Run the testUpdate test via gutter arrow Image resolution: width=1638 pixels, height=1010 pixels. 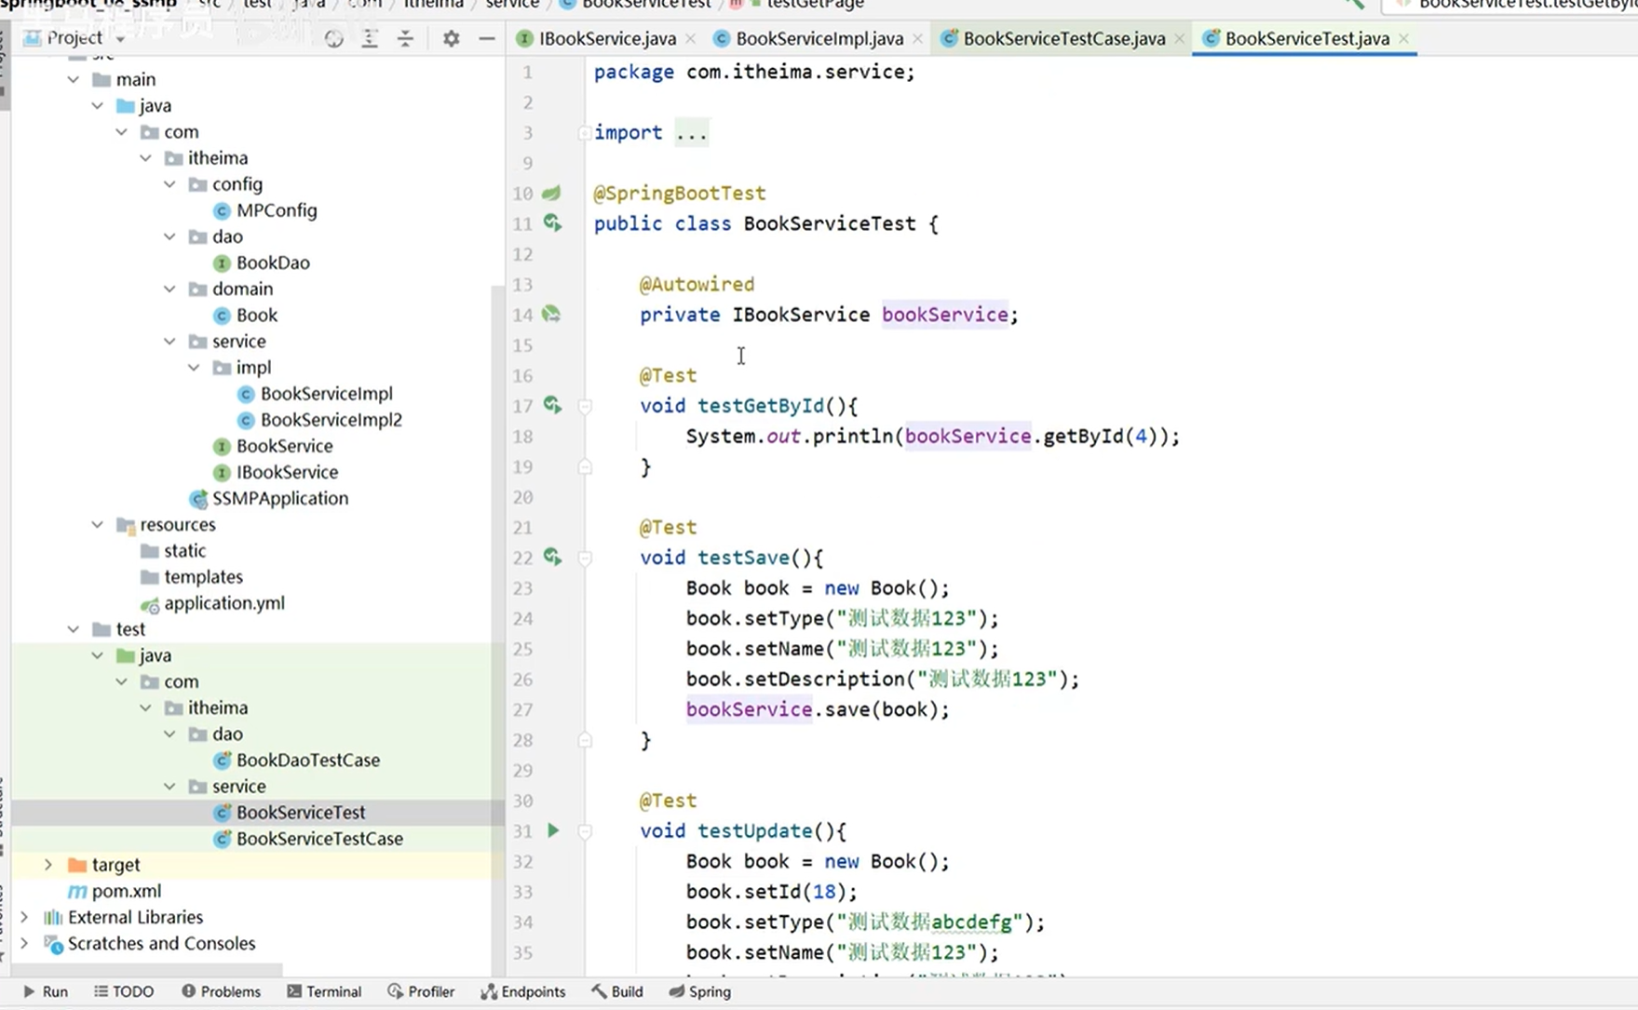coord(553,830)
